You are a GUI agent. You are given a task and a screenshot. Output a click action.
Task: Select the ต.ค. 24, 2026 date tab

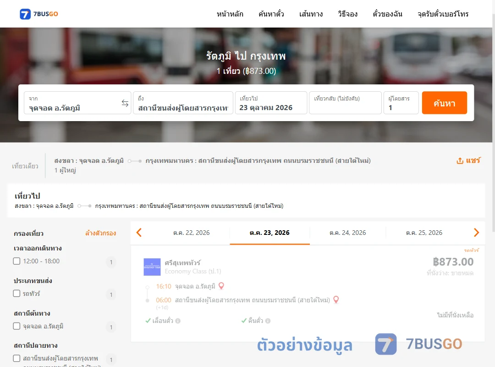(347, 233)
